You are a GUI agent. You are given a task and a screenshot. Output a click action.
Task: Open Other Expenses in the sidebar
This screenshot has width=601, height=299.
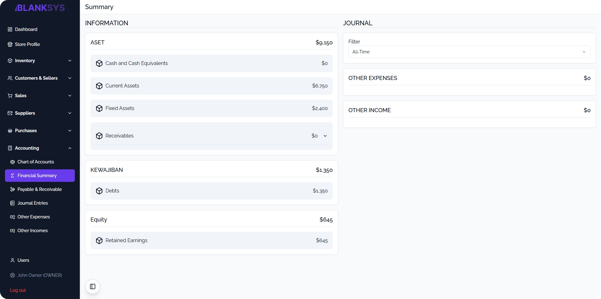33,217
